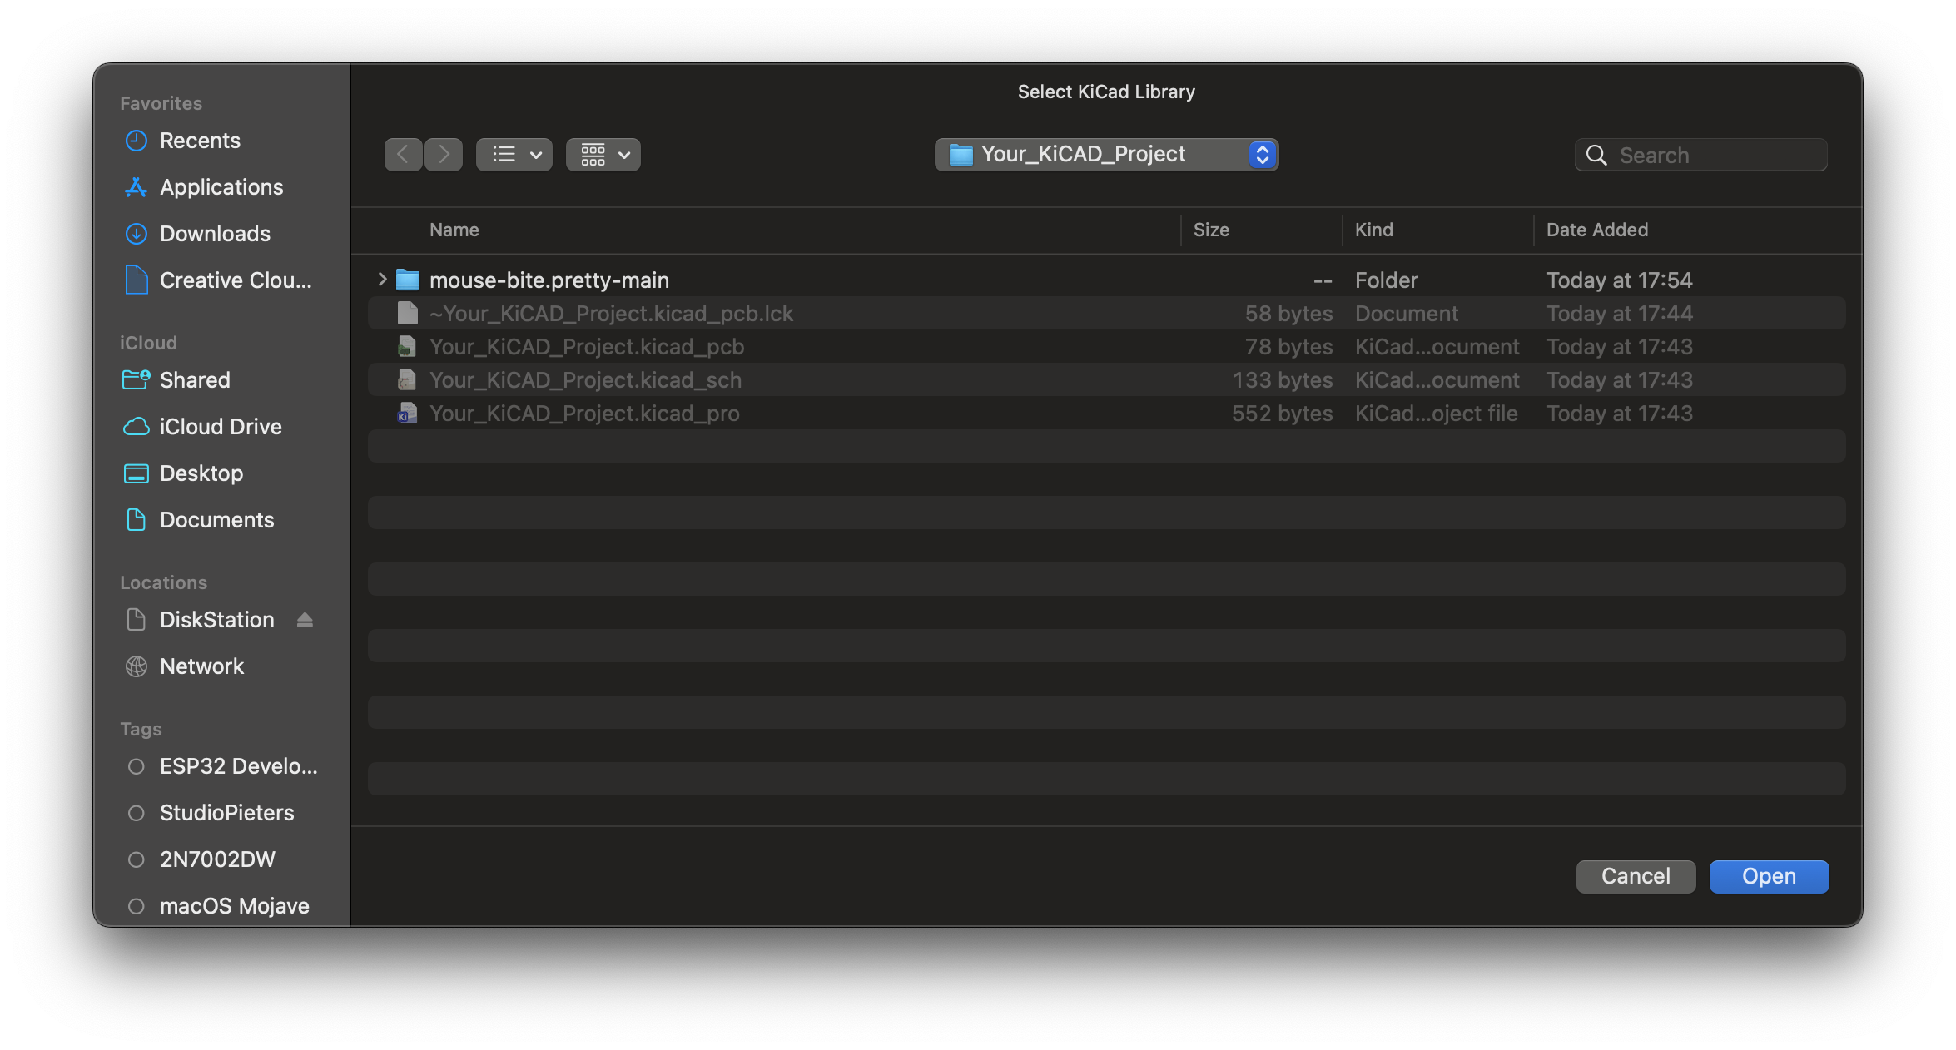Open the list view options dropdown
The image size is (1956, 1050).
pos(514,155)
